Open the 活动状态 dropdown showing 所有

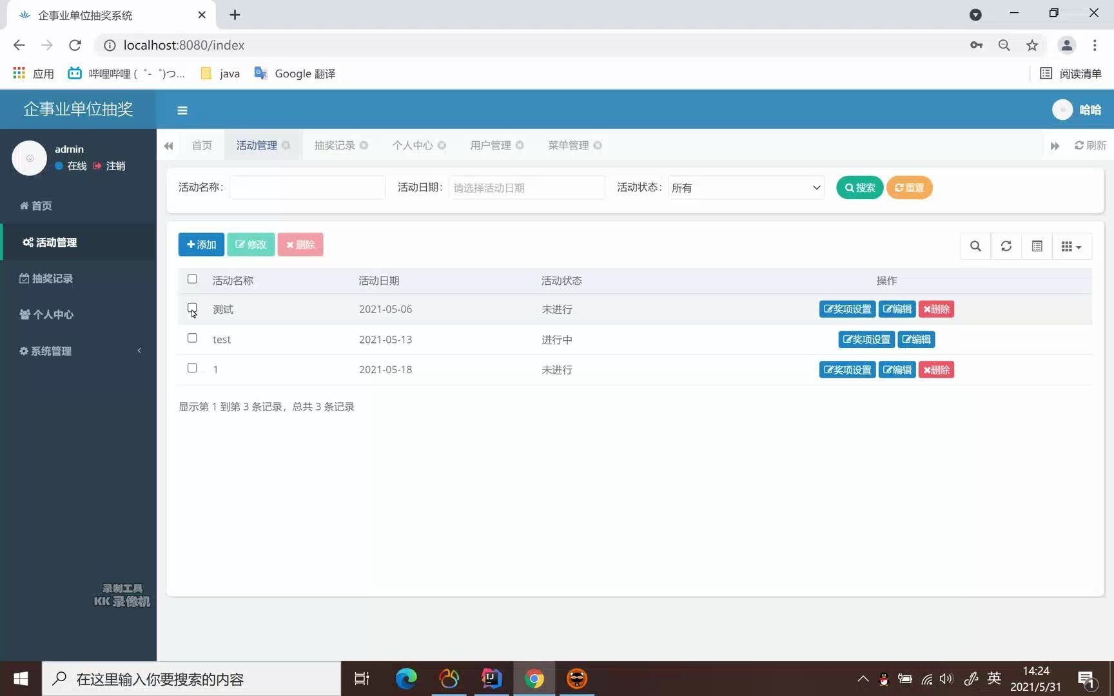(x=746, y=188)
